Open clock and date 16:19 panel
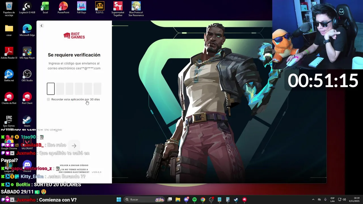 click(354, 199)
